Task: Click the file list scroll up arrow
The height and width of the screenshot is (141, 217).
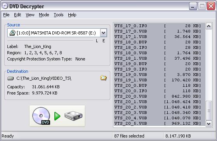Action: click(x=209, y=26)
